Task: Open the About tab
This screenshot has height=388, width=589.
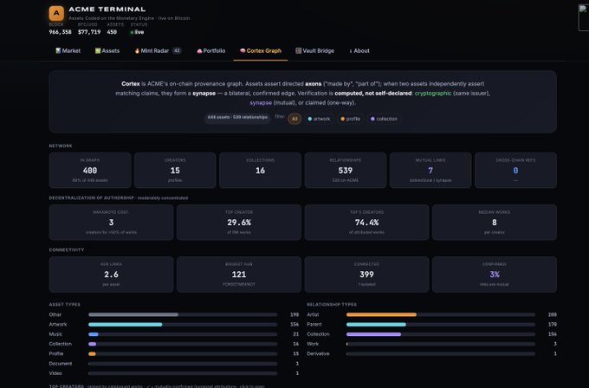Action: [x=359, y=51]
